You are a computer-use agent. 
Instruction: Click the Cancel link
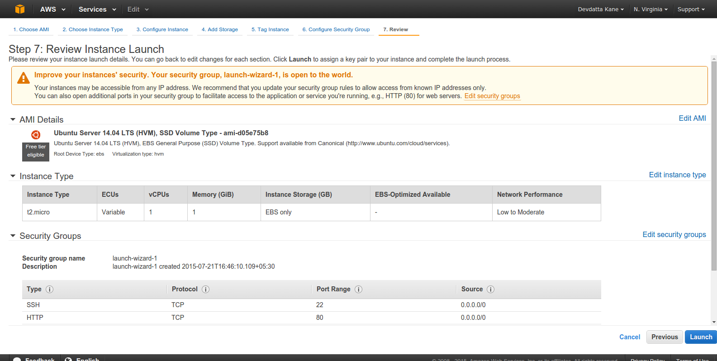pos(630,337)
